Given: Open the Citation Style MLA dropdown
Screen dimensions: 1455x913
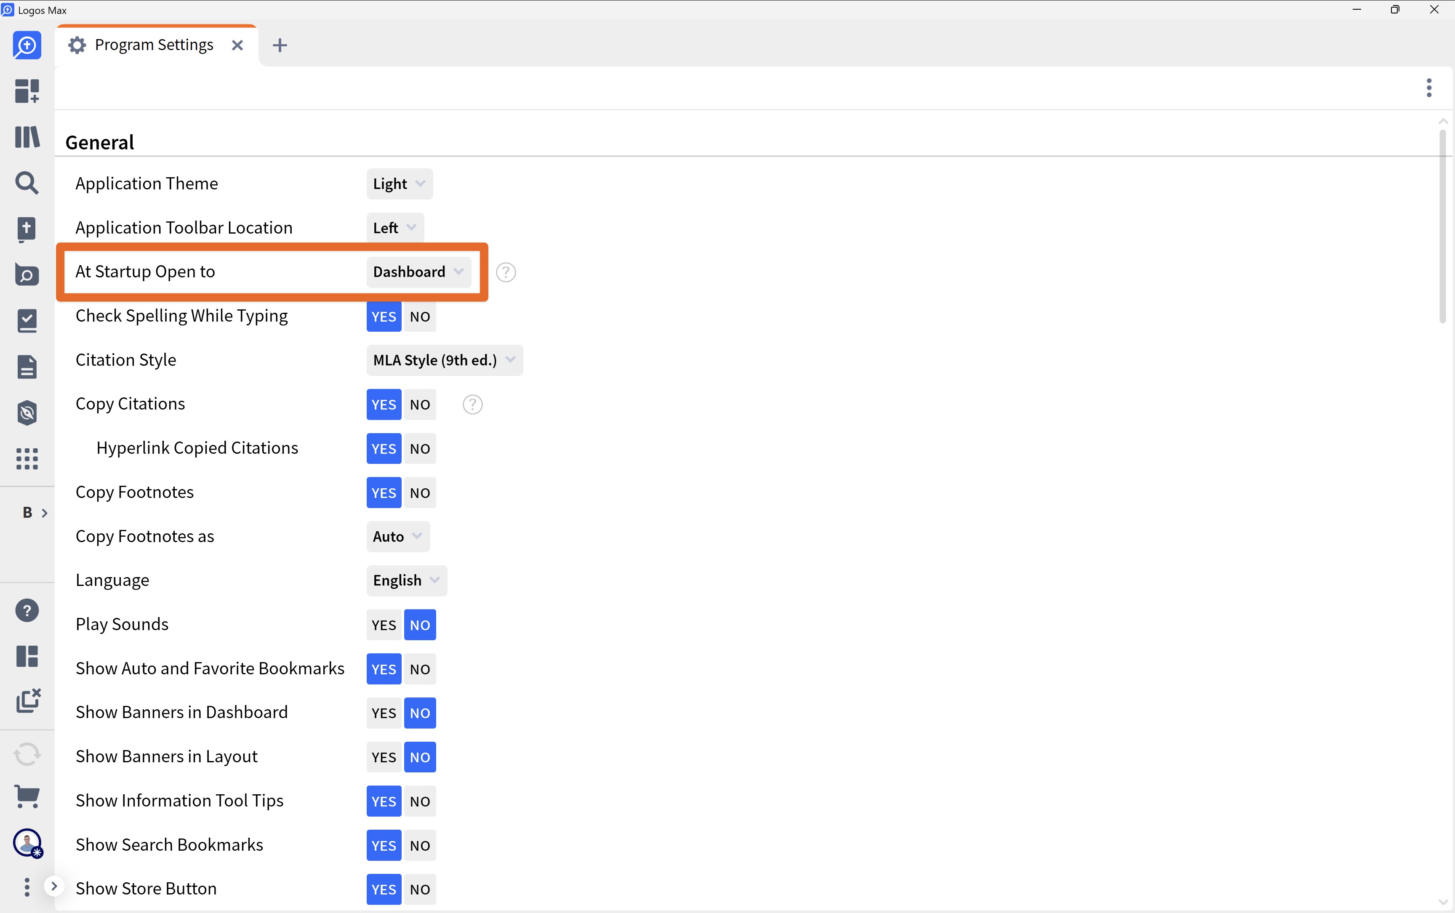Looking at the screenshot, I should [x=445, y=360].
